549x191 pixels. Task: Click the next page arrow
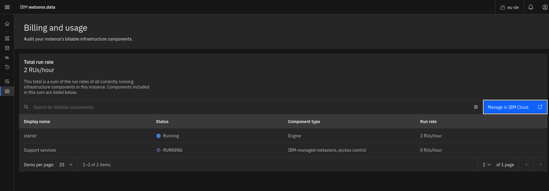point(540,164)
